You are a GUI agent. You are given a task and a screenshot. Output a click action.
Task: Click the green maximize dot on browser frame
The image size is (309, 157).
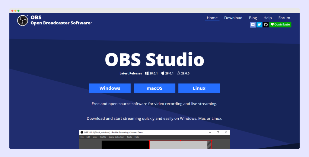[18, 11]
